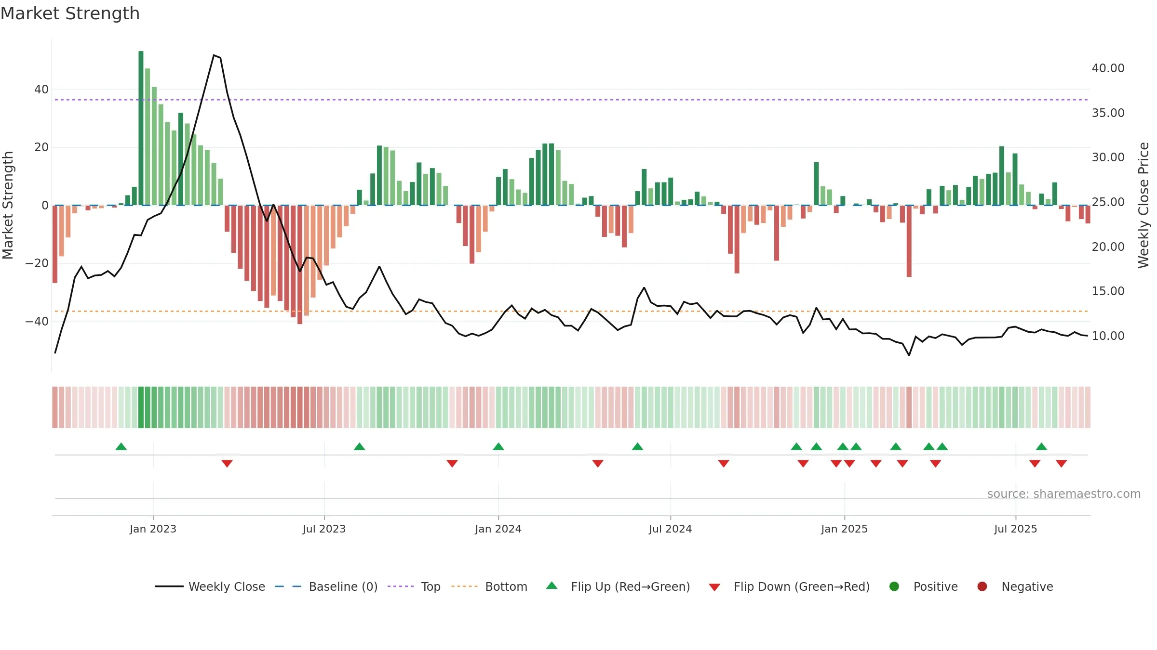Click the '35.00' price axis tick label
Image resolution: width=1157 pixels, height=650 pixels.
[x=1108, y=113]
